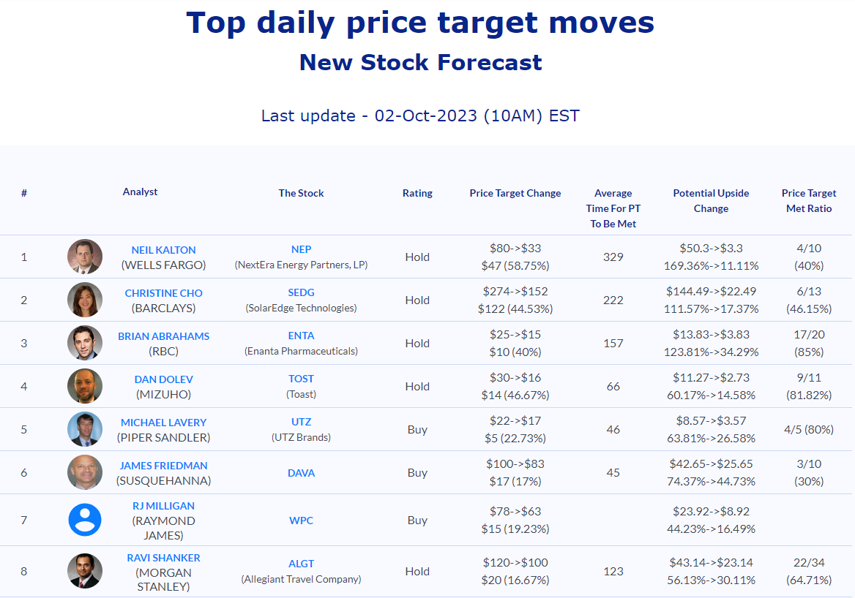855x598 pixels.
Task: Open the WPC ticker link
Action: pos(301,520)
